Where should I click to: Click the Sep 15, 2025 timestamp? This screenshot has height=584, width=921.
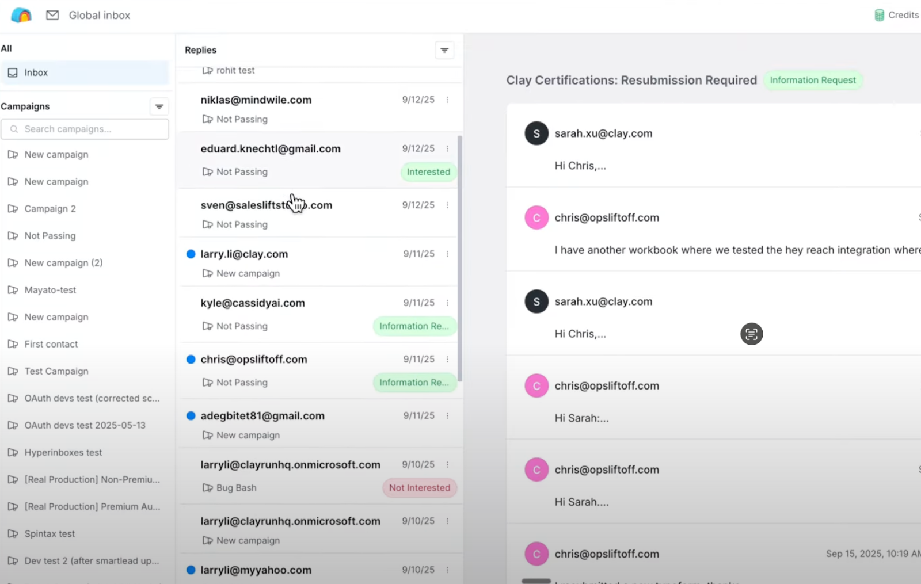coord(873,554)
